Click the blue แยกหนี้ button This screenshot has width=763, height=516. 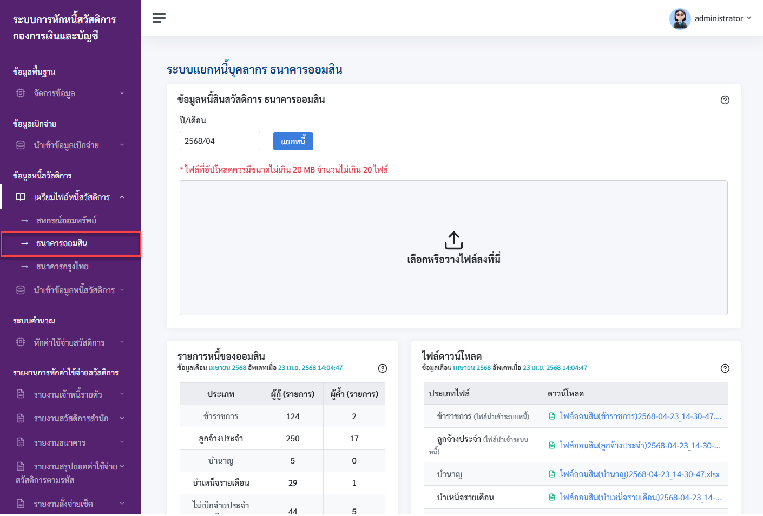point(293,141)
